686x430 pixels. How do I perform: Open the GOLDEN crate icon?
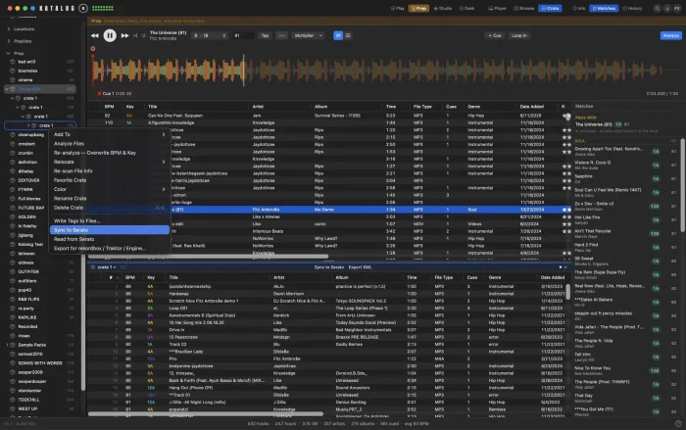point(13,217)
